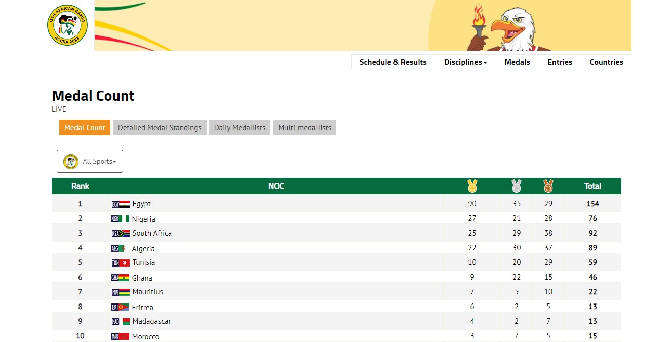Open Schedule & Results menu
The image size is (672, 342).
click(393, 62)
